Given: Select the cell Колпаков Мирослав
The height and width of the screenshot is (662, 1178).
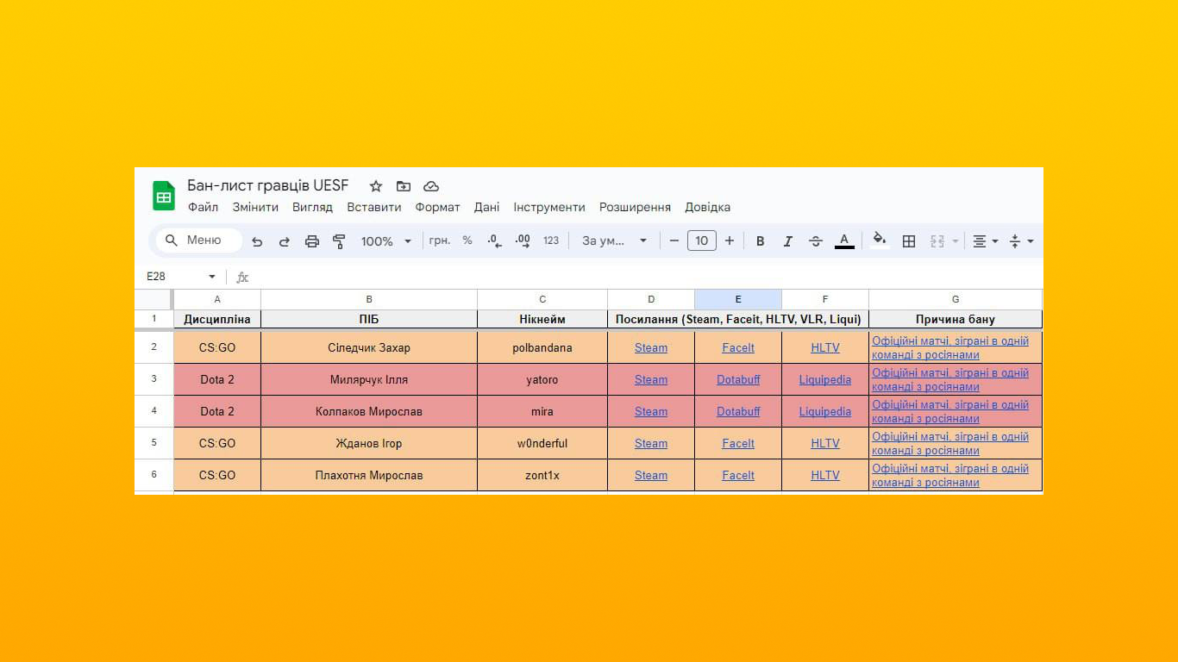Looking at the screenshot, I should [x=369, y=412].
